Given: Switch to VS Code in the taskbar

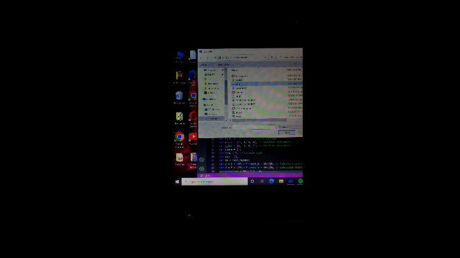Looking at the screenshot, I should point(291,182).
